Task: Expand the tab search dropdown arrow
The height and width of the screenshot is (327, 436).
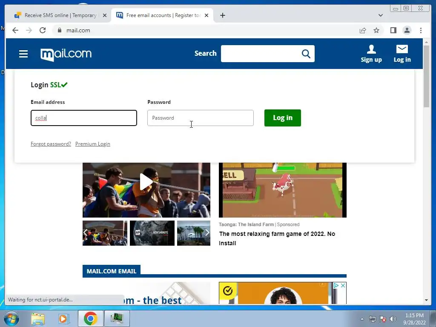Action: point(380,15)
